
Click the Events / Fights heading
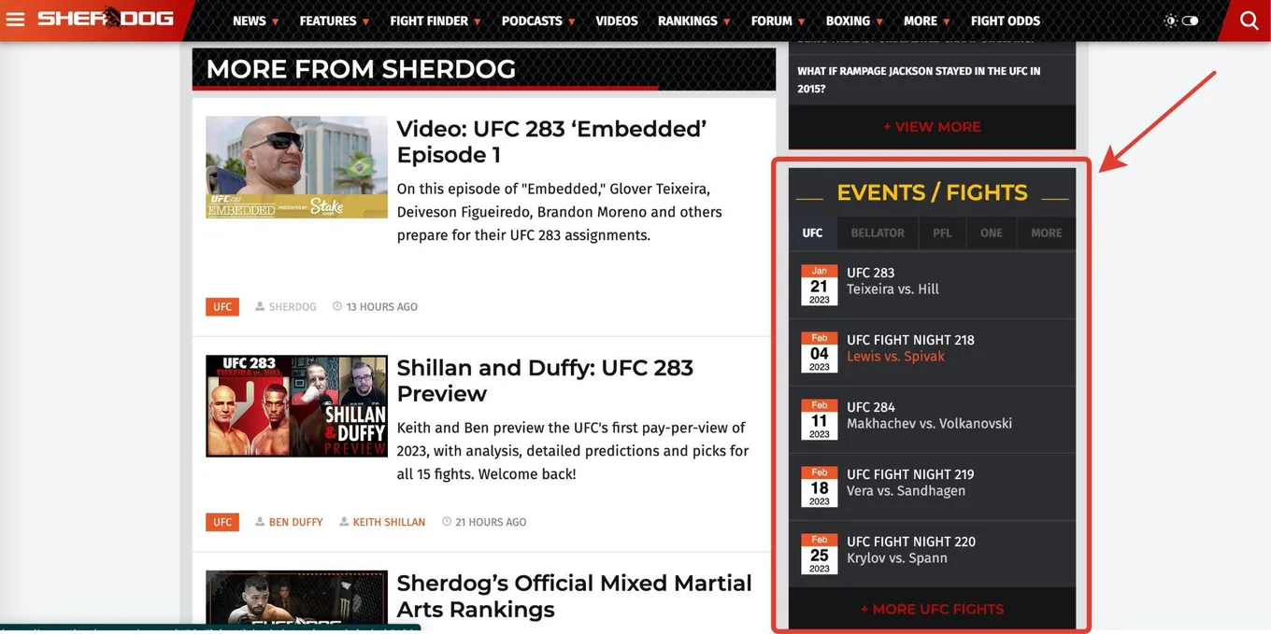[932, 192]
